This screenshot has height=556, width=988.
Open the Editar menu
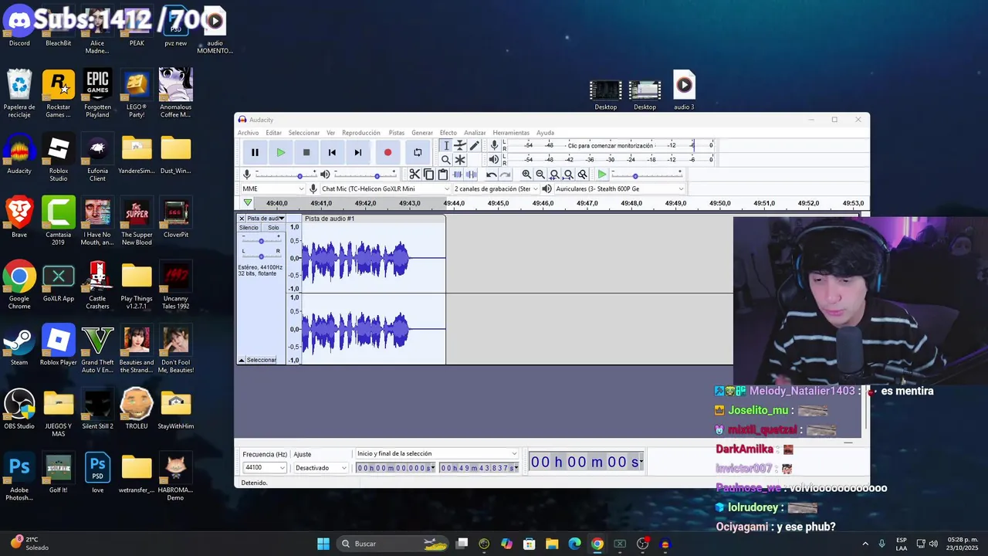pyautogui.click(x=274, y=133)
